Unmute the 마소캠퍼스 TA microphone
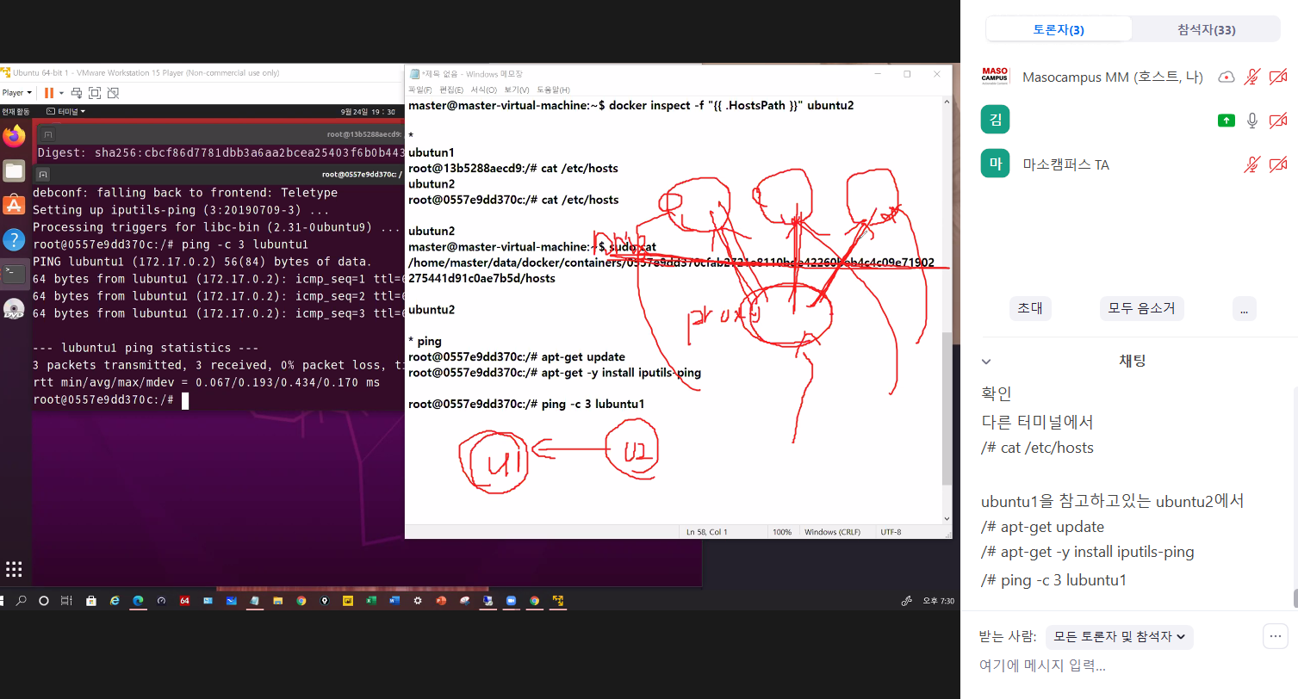Viewport: 1298px width, 699px height. (x=1253, y=164)
